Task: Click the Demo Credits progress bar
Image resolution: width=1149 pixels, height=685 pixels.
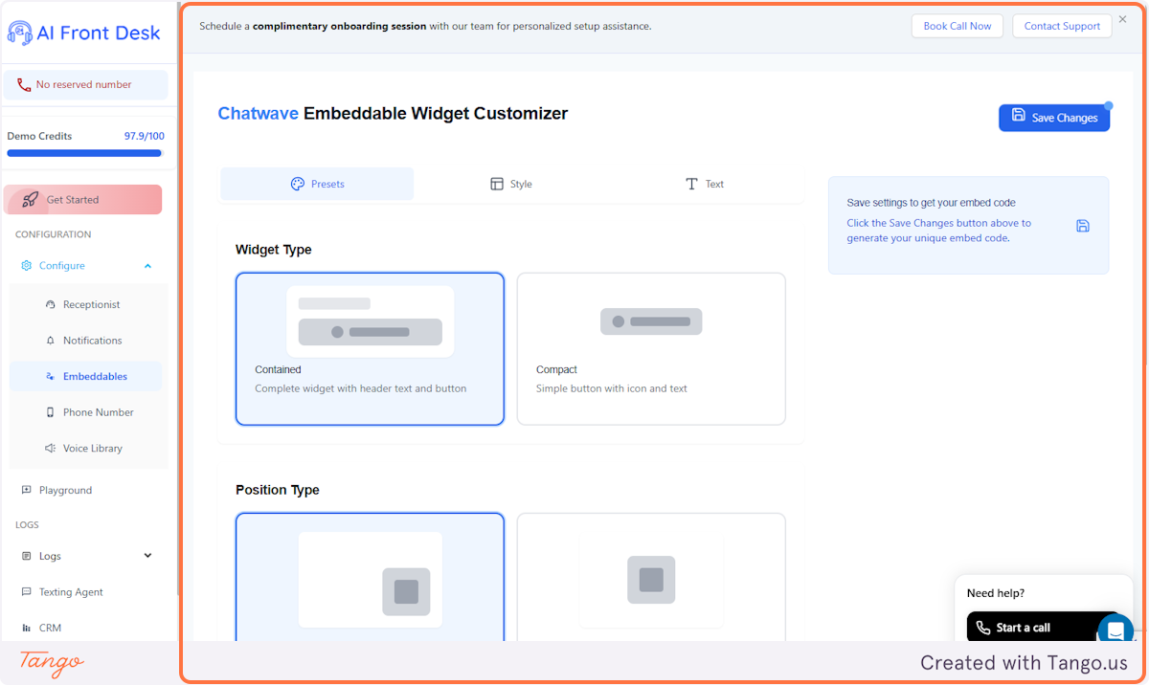Action: [84, 153]
